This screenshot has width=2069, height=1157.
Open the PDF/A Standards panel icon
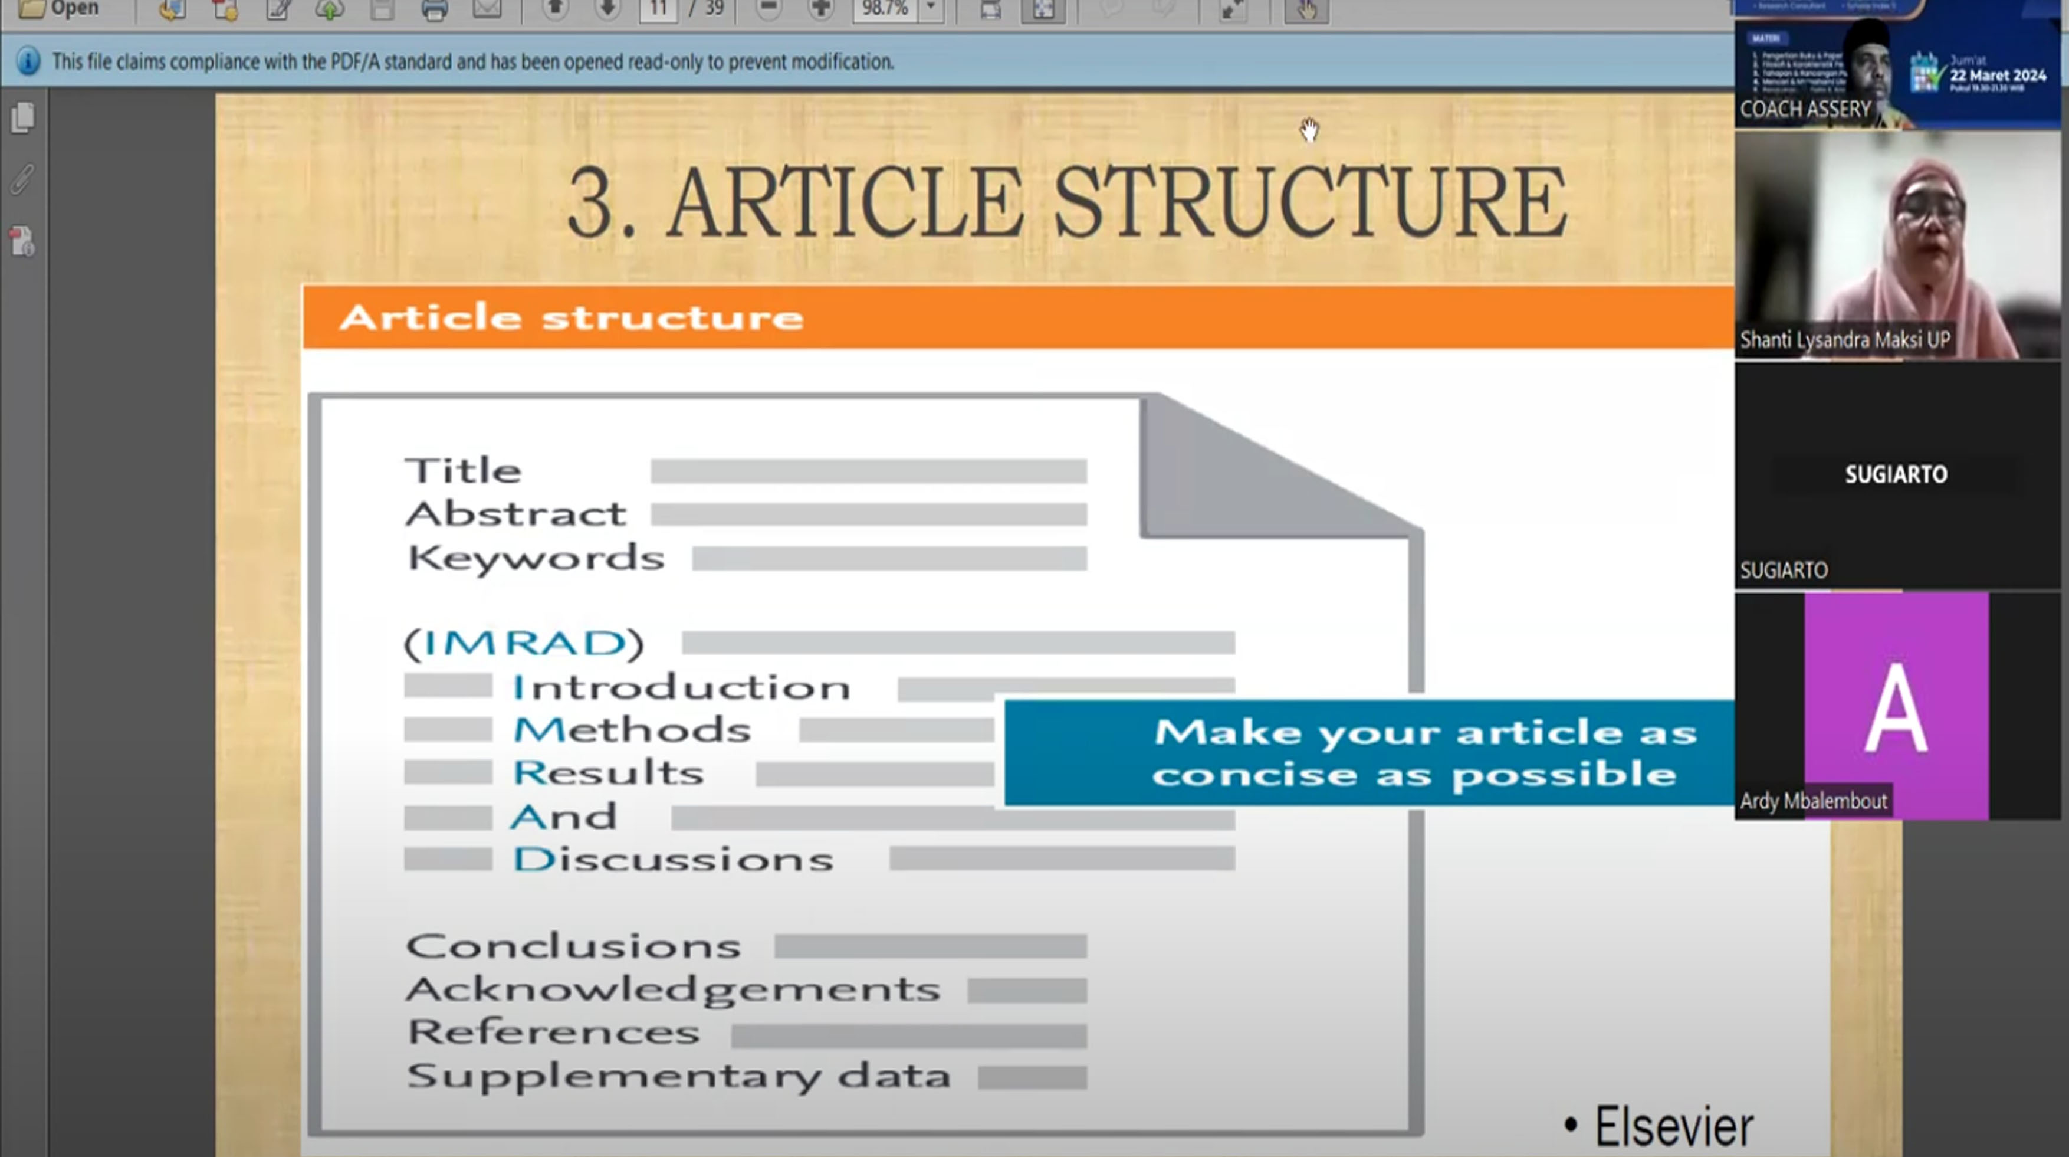tap(22, 241)
